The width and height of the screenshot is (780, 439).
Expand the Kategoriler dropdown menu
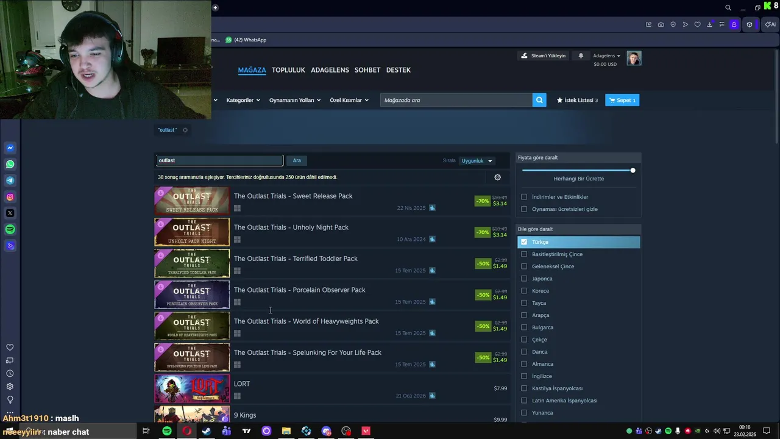[x=243, y=100]
